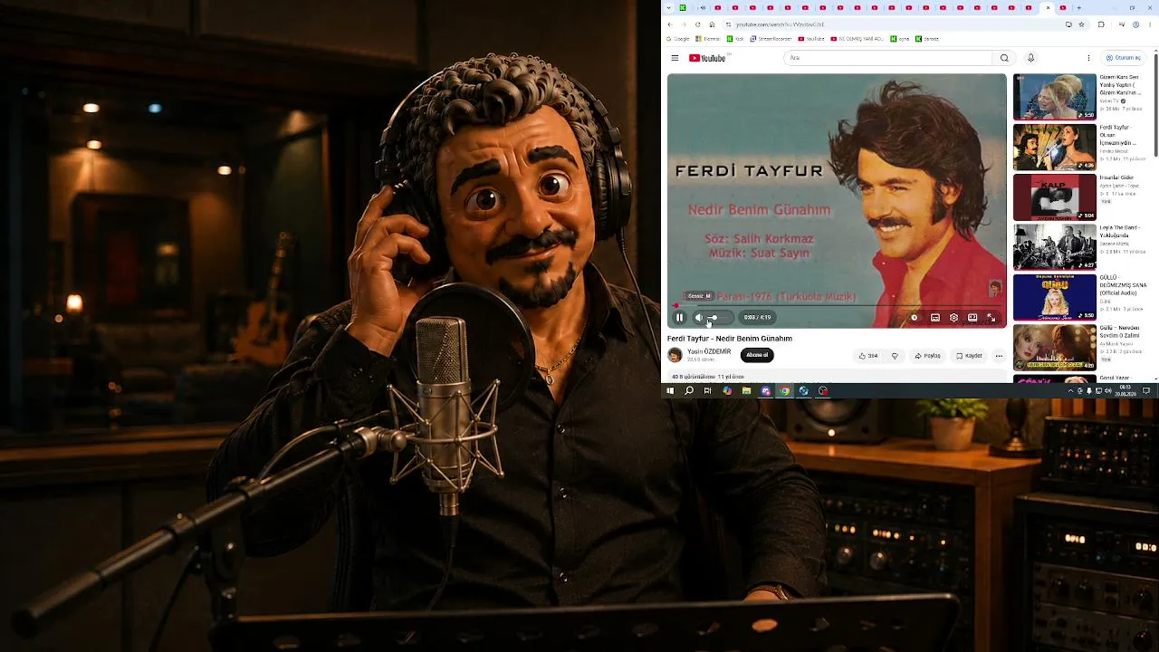Switch to Chrome on the taskbar
Image resolution: width=1159 pixels, height=652 pixels.
785,391
